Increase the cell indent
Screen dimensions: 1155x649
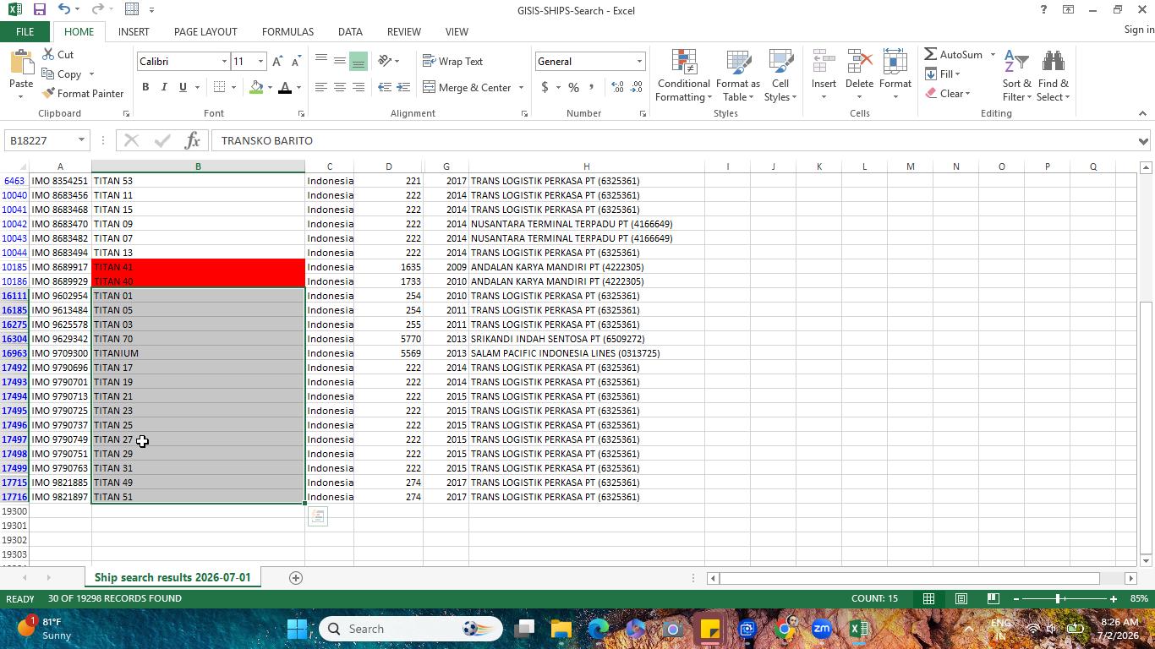click(x=403, y=88)
